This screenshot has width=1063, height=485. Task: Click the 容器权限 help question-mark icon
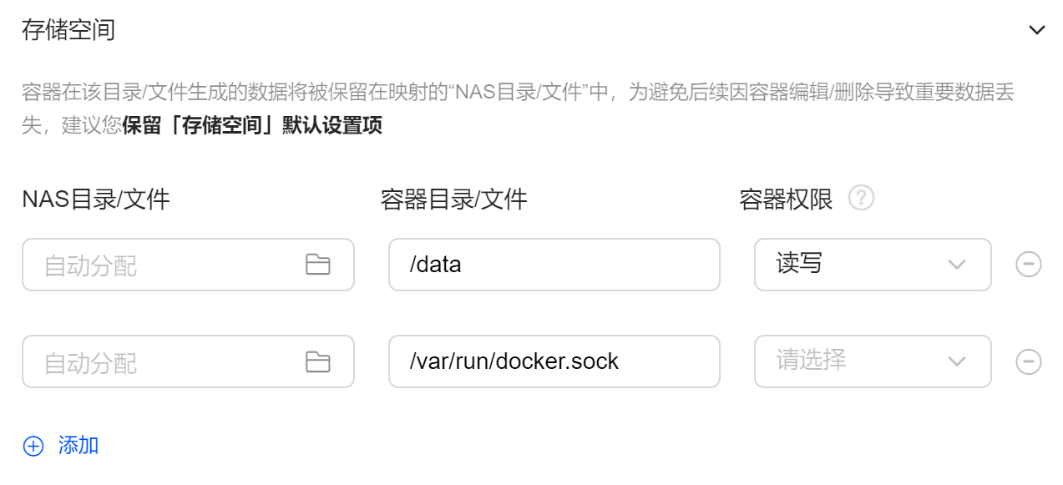pos(861,199)
